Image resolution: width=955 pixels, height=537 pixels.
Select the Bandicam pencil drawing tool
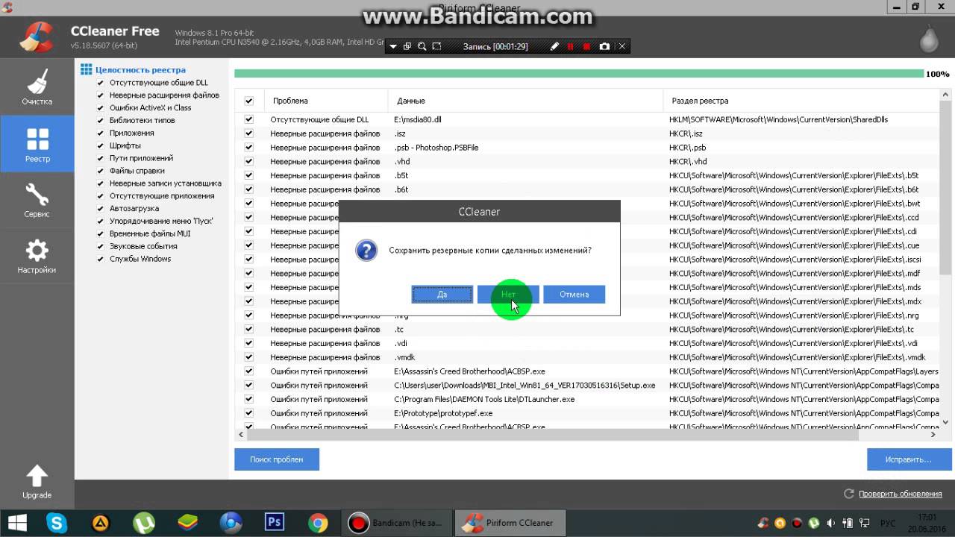(x=554, y=46)
